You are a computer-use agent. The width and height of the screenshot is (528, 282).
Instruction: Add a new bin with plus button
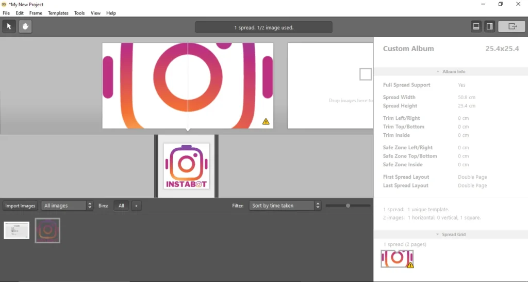tap(136, 206)
